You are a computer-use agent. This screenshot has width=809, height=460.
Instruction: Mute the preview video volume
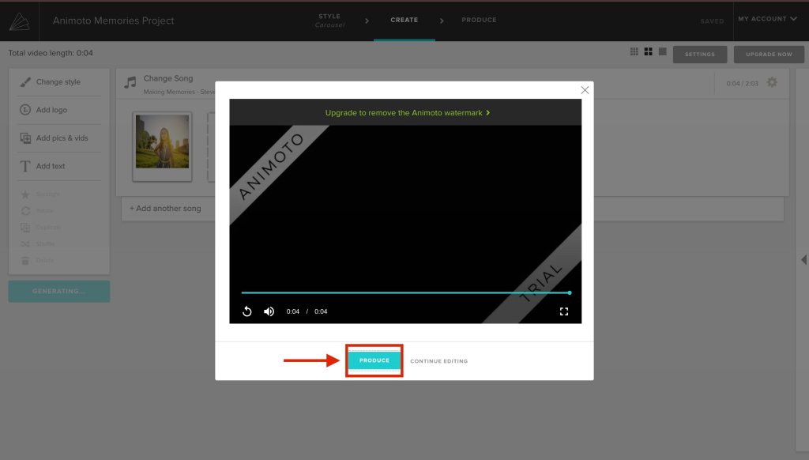[269, 311]
